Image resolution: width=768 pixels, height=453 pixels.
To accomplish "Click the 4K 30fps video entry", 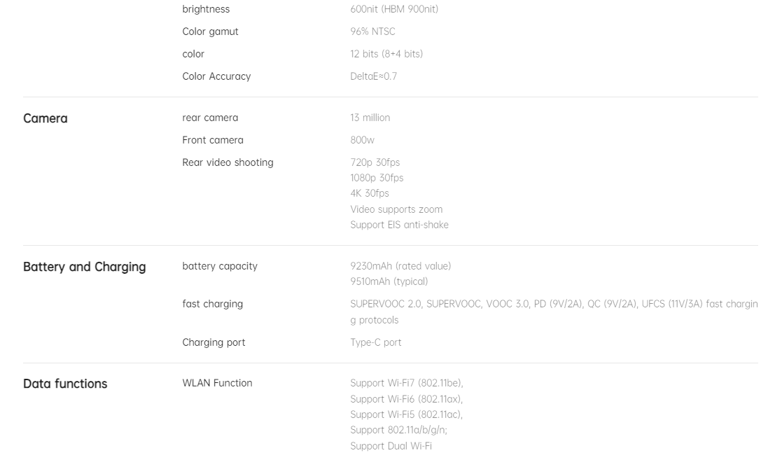I will click(370, 193).
